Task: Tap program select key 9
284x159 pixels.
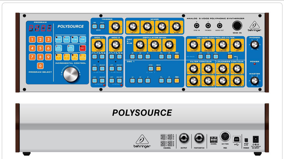Action: [x=48, y=57]
